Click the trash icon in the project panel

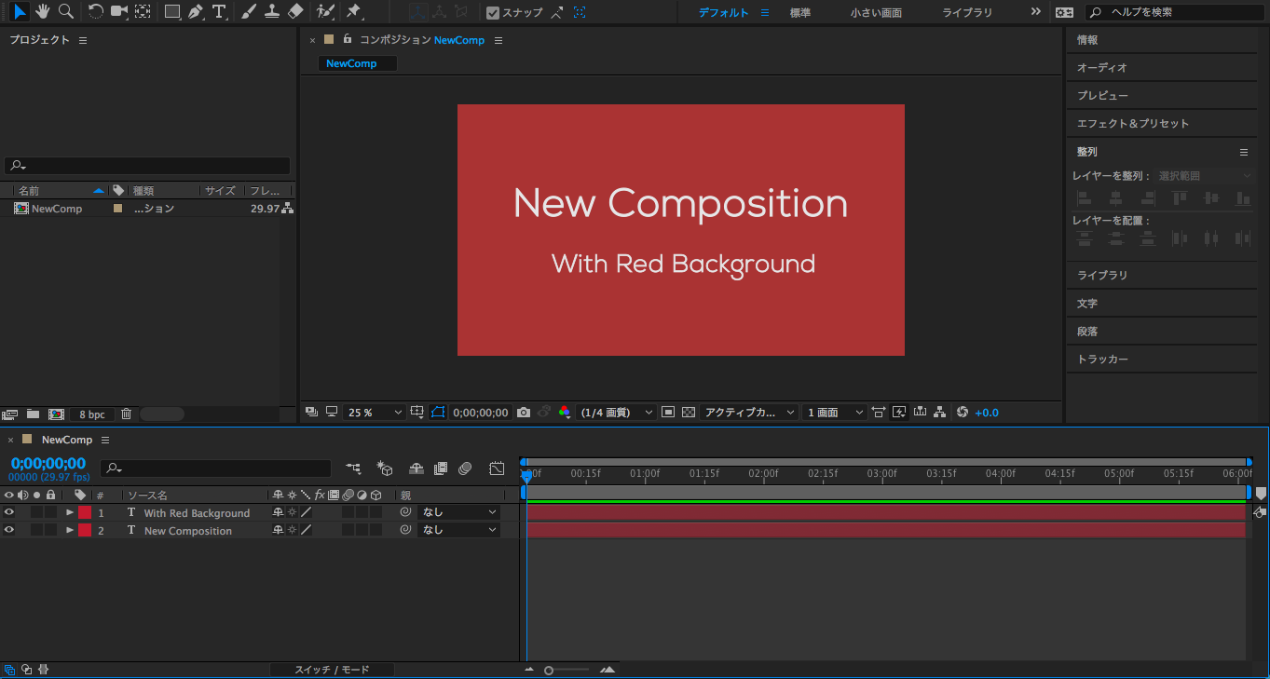pyautogui.click(x=127, y=414)
